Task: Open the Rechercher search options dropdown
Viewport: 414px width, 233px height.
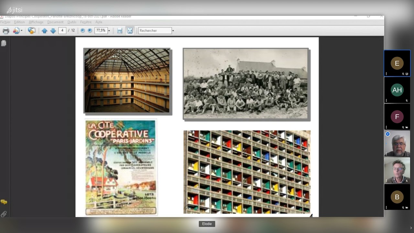Action: tap(173, 31)
